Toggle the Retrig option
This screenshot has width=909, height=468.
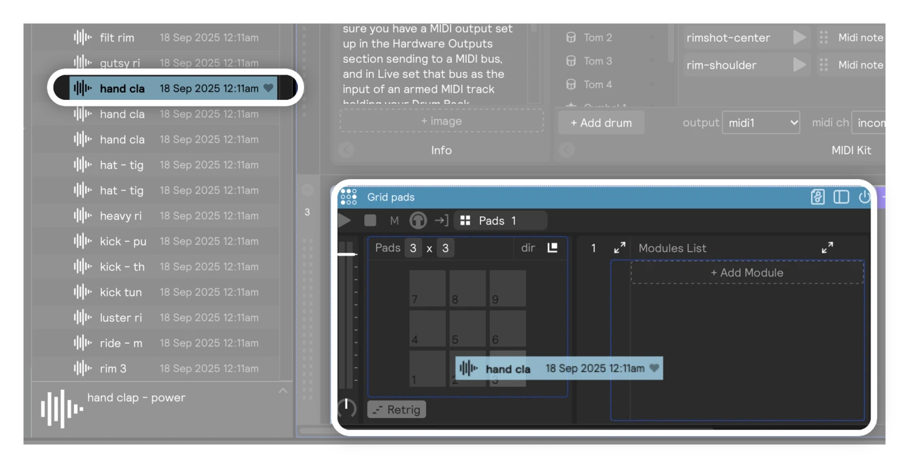(397, 410)
